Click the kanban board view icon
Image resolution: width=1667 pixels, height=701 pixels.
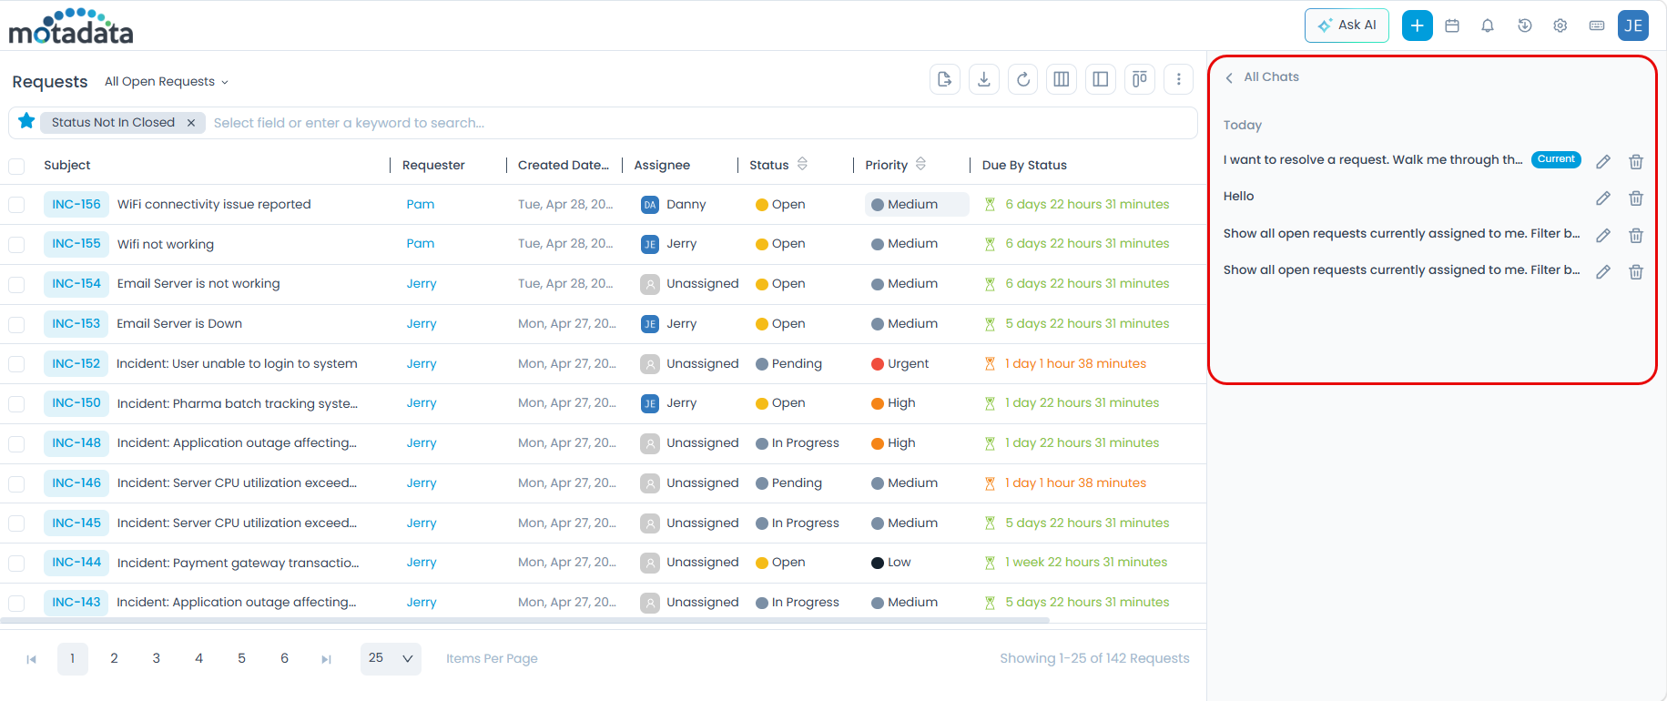(1140, 79)
